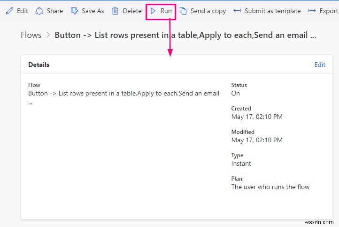Click the Send a copy icon
The width and height of the screenshot is (339, 227).
click(x=183, y=11)
